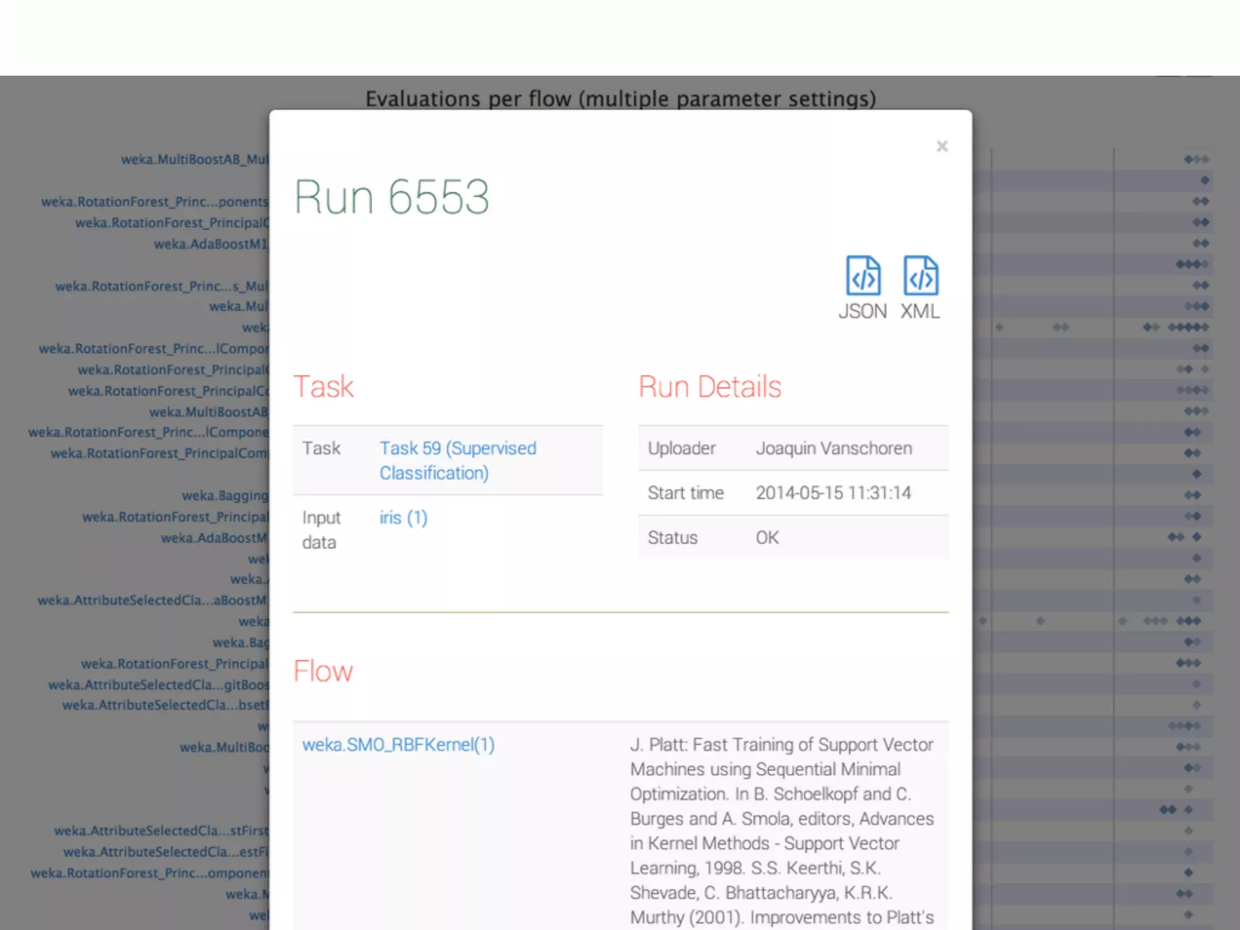Image resolution: width=1240 pixels, height=930 pixels.
Task: Click weka.Bagging flow label in chart
Action: coord(225,495)
